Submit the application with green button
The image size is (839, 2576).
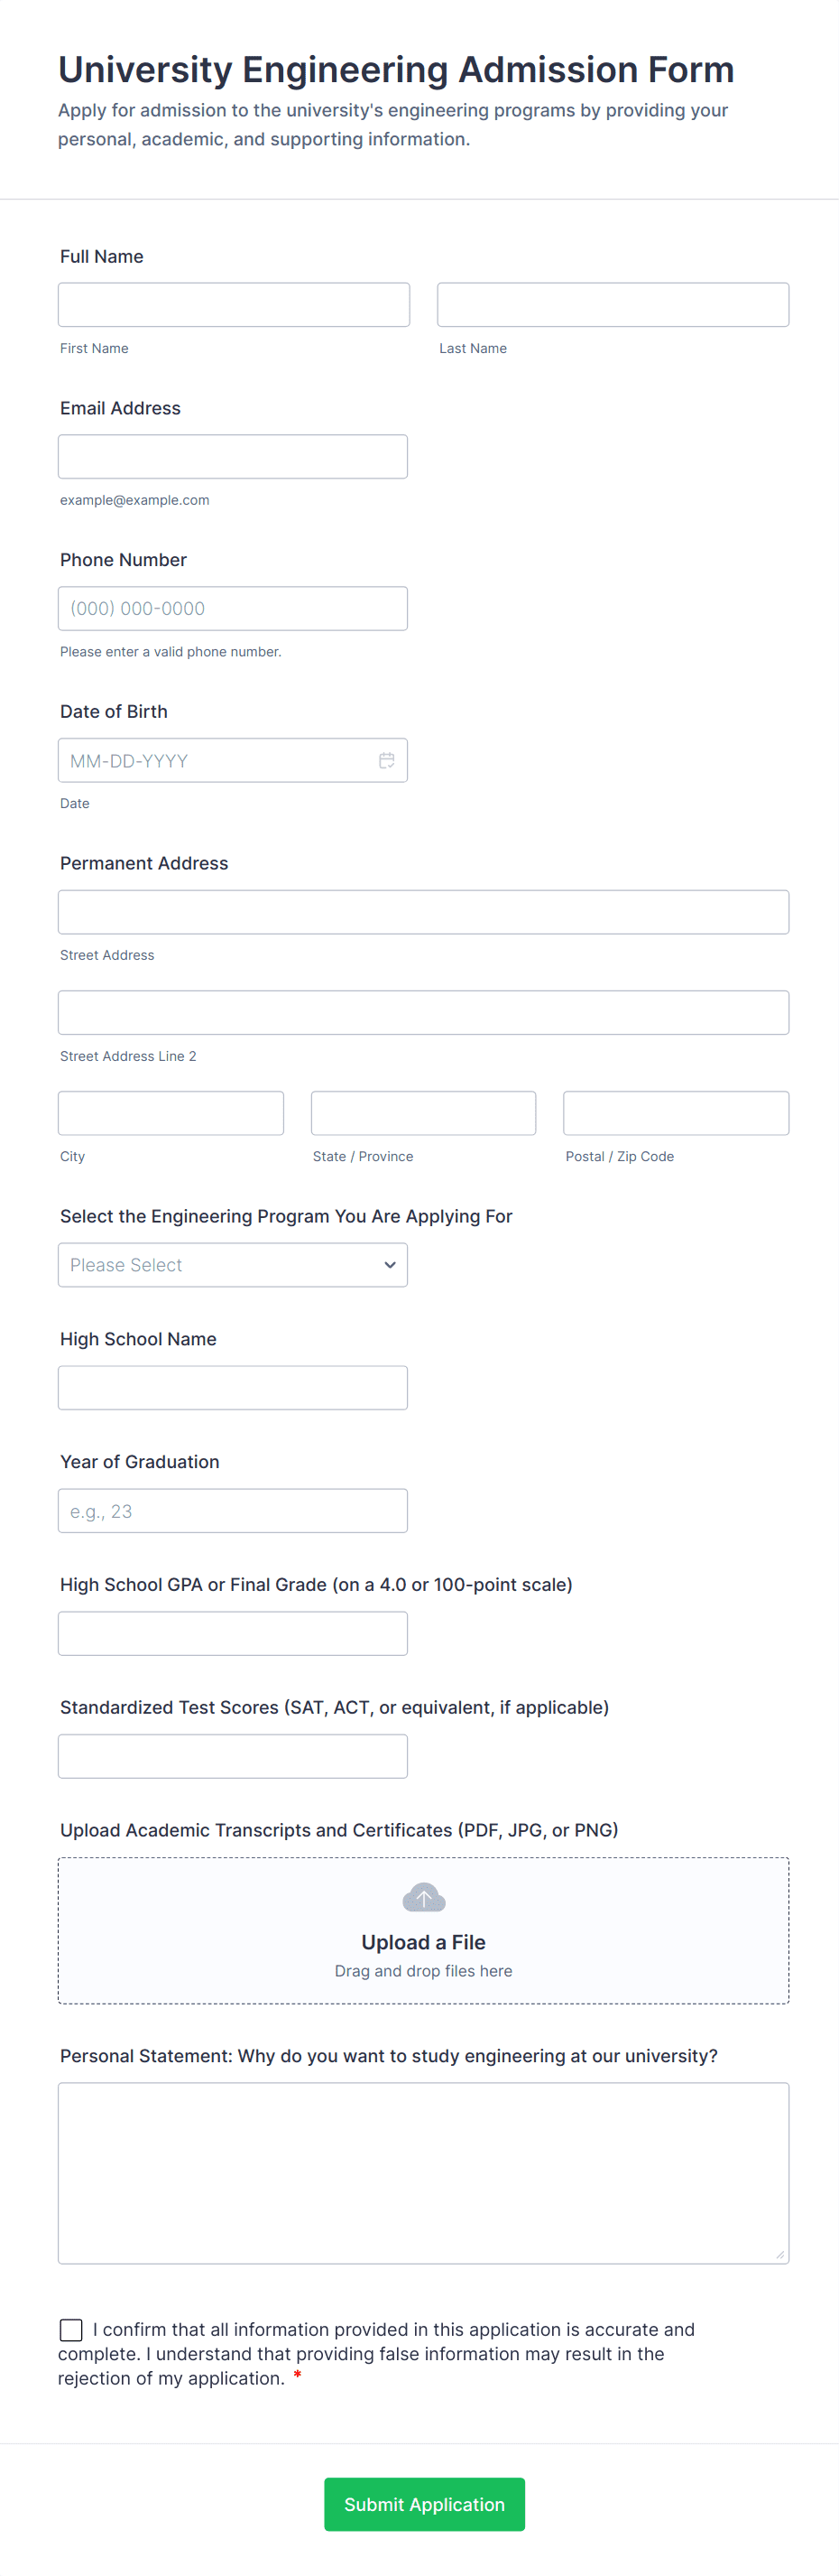click(x=423, y=2503)
